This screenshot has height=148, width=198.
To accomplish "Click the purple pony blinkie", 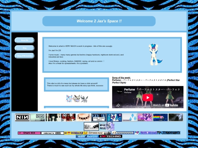I will click(146, 133).
